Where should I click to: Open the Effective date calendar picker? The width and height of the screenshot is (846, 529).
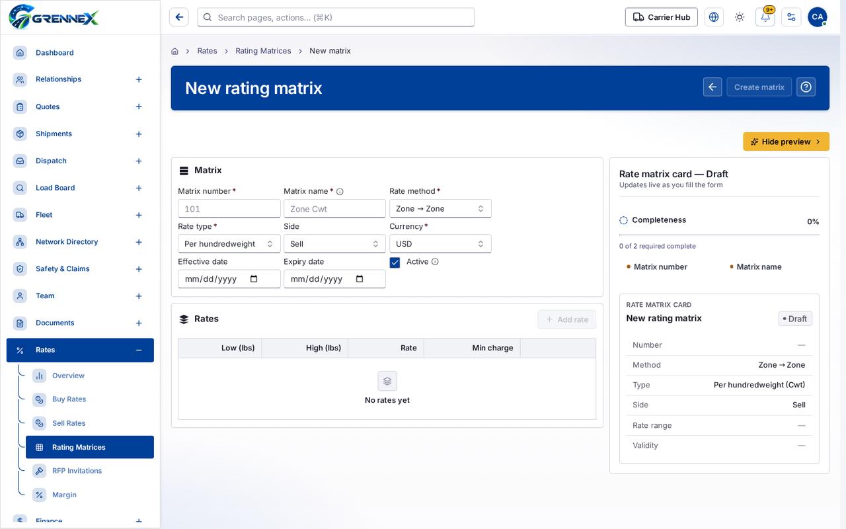pyautogui.click(x=254, y=279)
